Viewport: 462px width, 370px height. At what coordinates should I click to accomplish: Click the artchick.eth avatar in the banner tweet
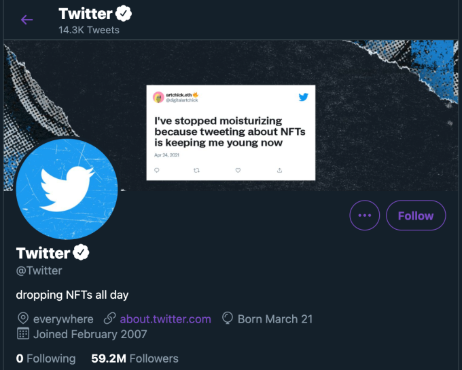click(x=158, y=97)
